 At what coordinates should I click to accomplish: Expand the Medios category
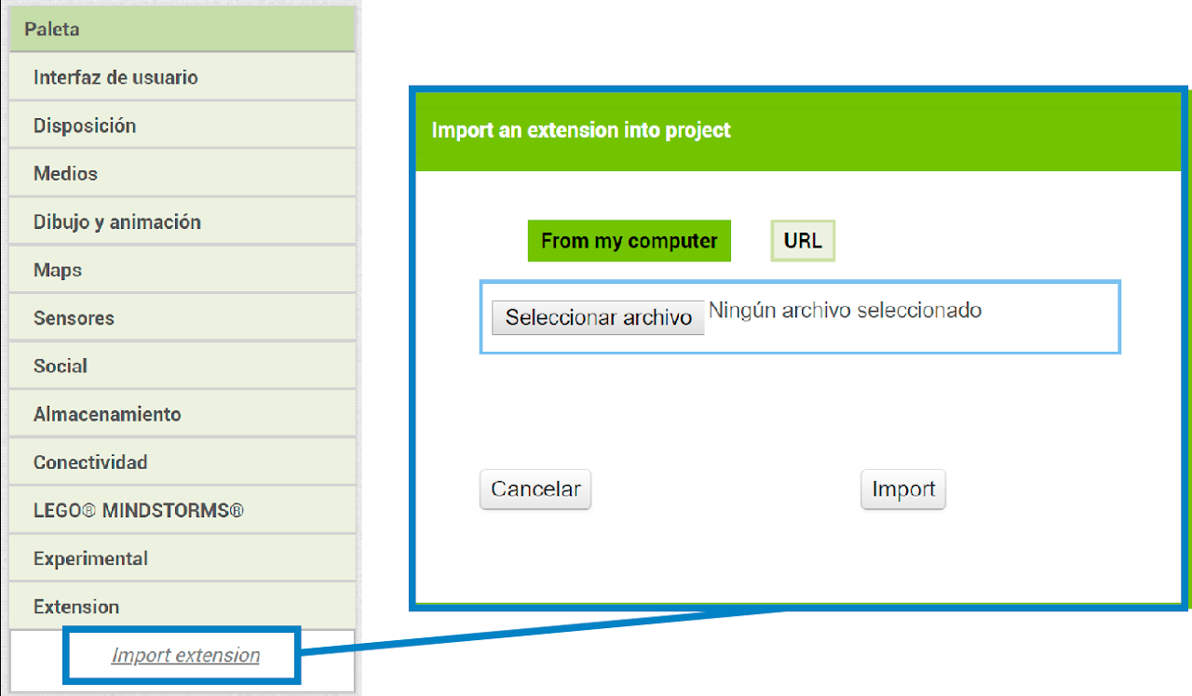pyautogui.click(x=182, y=174)
